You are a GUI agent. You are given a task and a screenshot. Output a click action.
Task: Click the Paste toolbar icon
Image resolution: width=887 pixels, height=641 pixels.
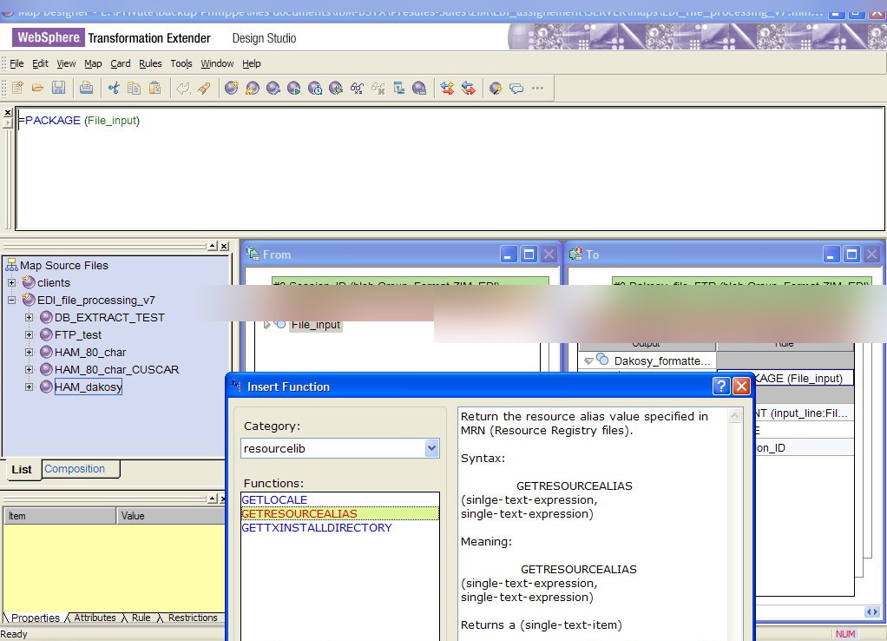(x=155, y=88)
